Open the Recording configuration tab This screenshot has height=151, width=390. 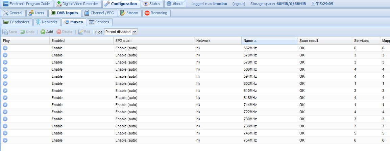156,13
